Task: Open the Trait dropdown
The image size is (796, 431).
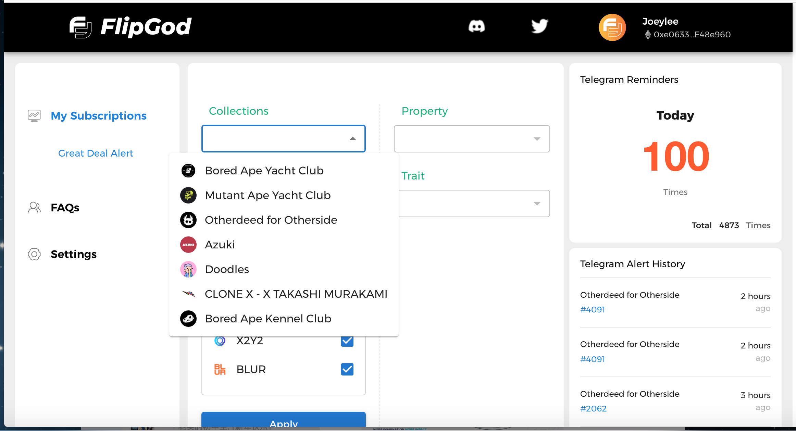Action: pos(474,204)
